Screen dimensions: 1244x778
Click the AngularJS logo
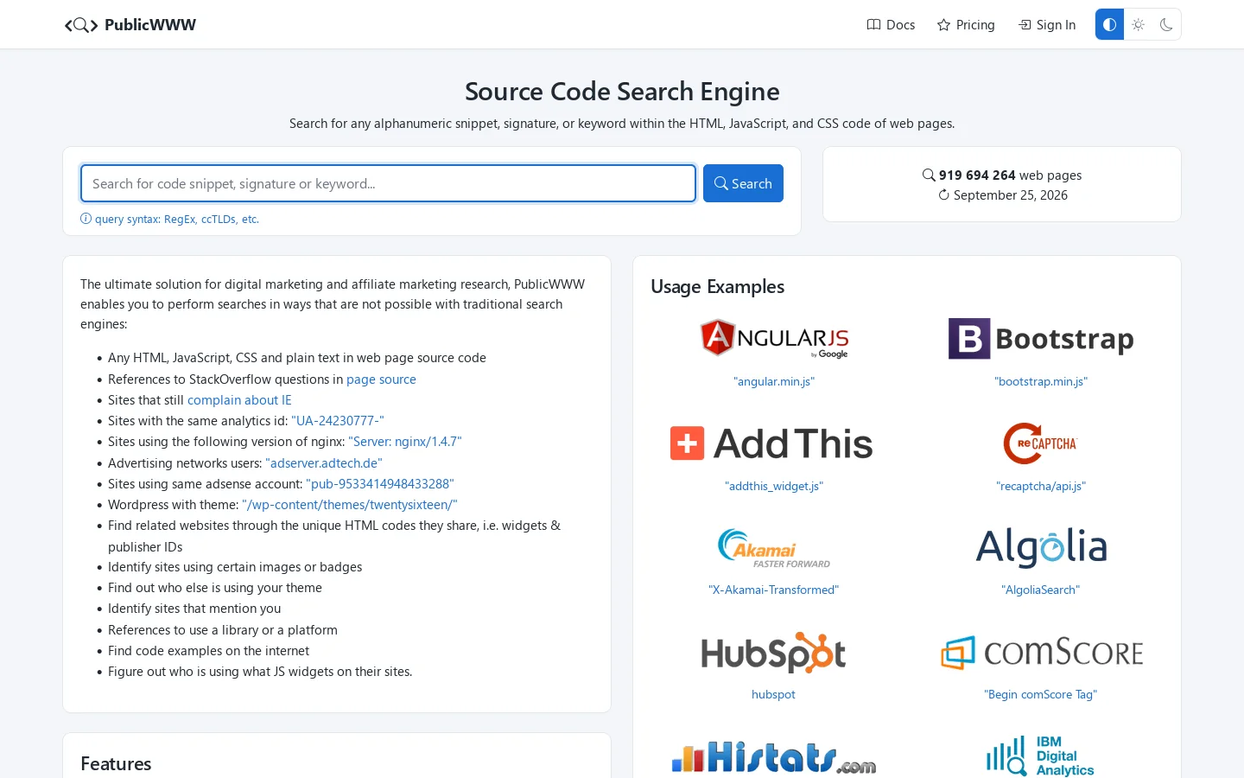click(x=774, y=339)
